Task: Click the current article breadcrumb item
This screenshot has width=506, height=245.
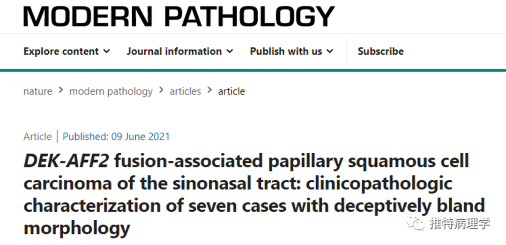Action: coord(231,91)
